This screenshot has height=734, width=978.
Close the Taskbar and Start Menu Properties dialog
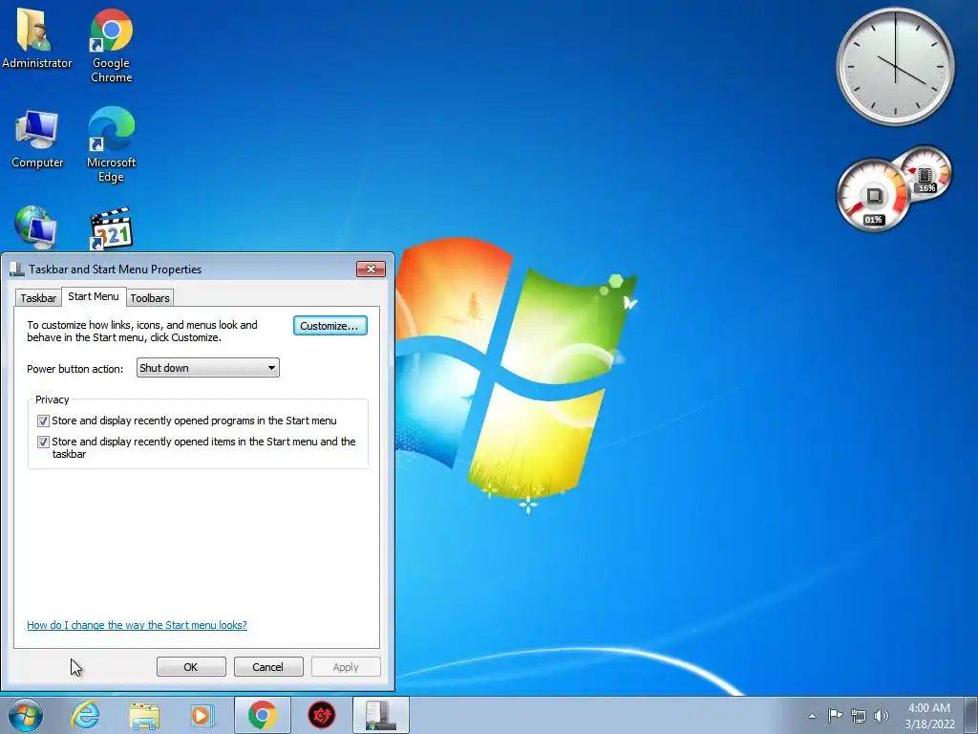coord(372,269)
